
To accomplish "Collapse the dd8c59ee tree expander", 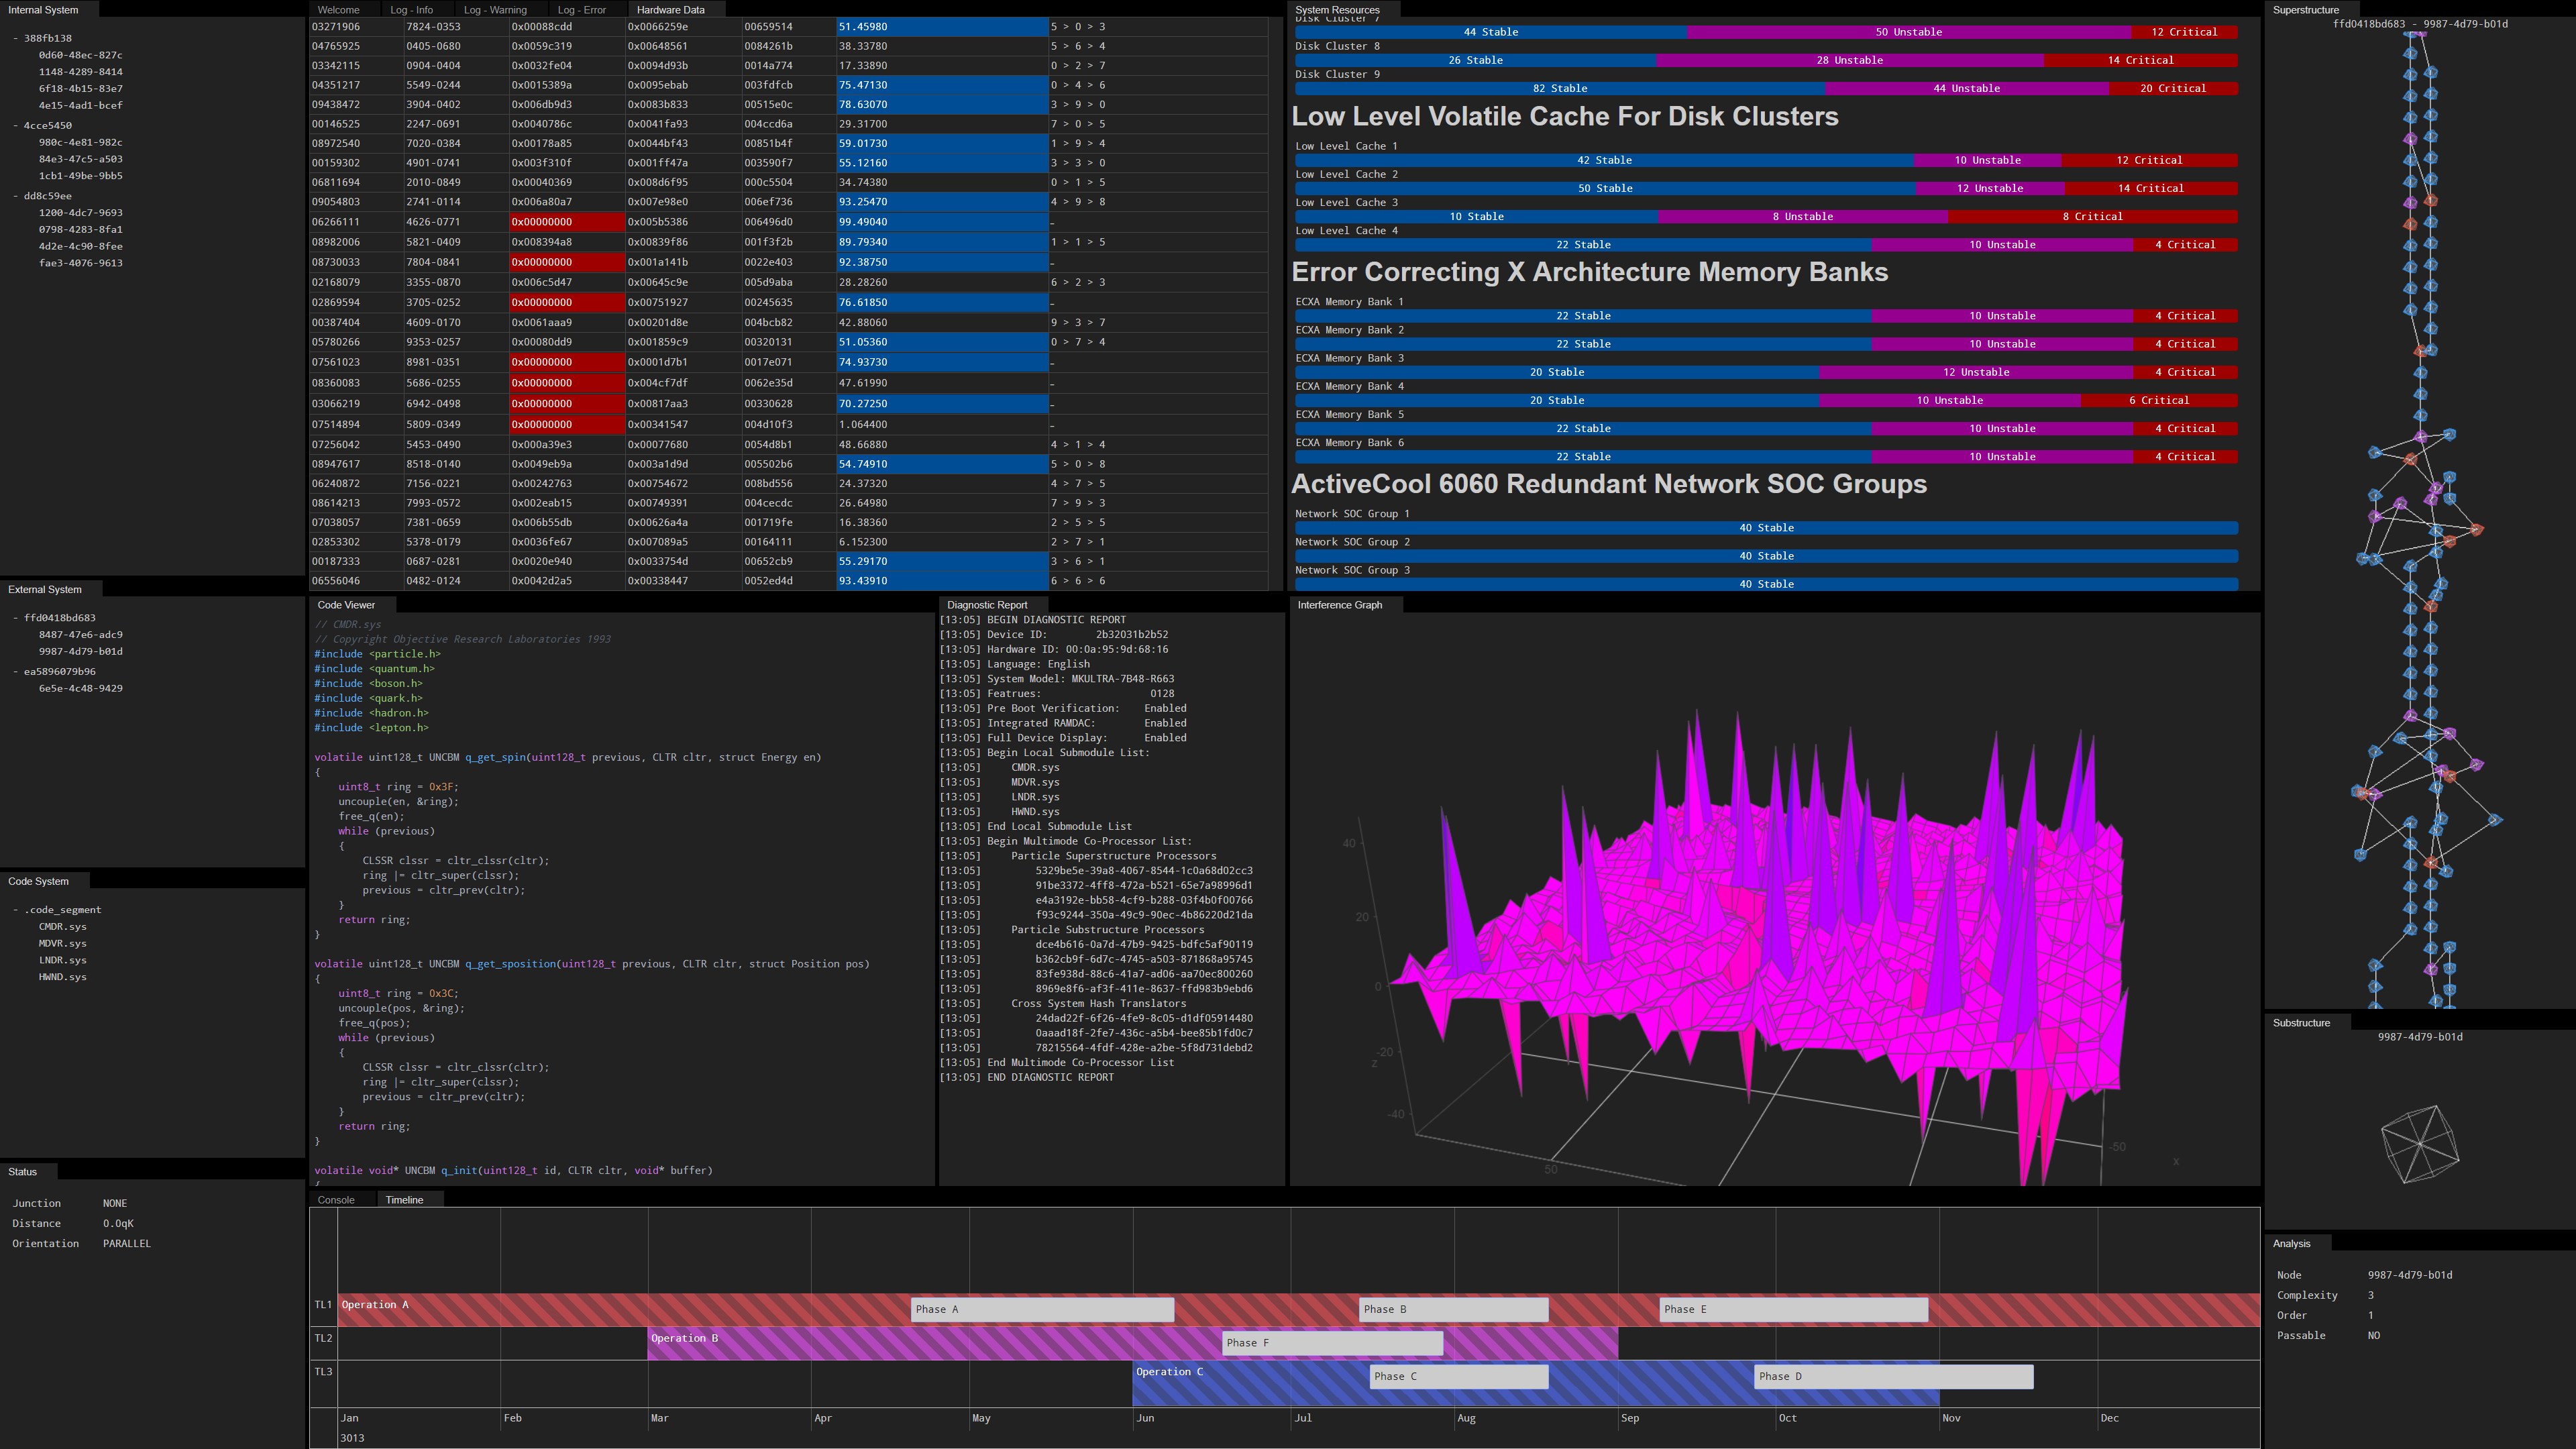I will click(16, 197).
